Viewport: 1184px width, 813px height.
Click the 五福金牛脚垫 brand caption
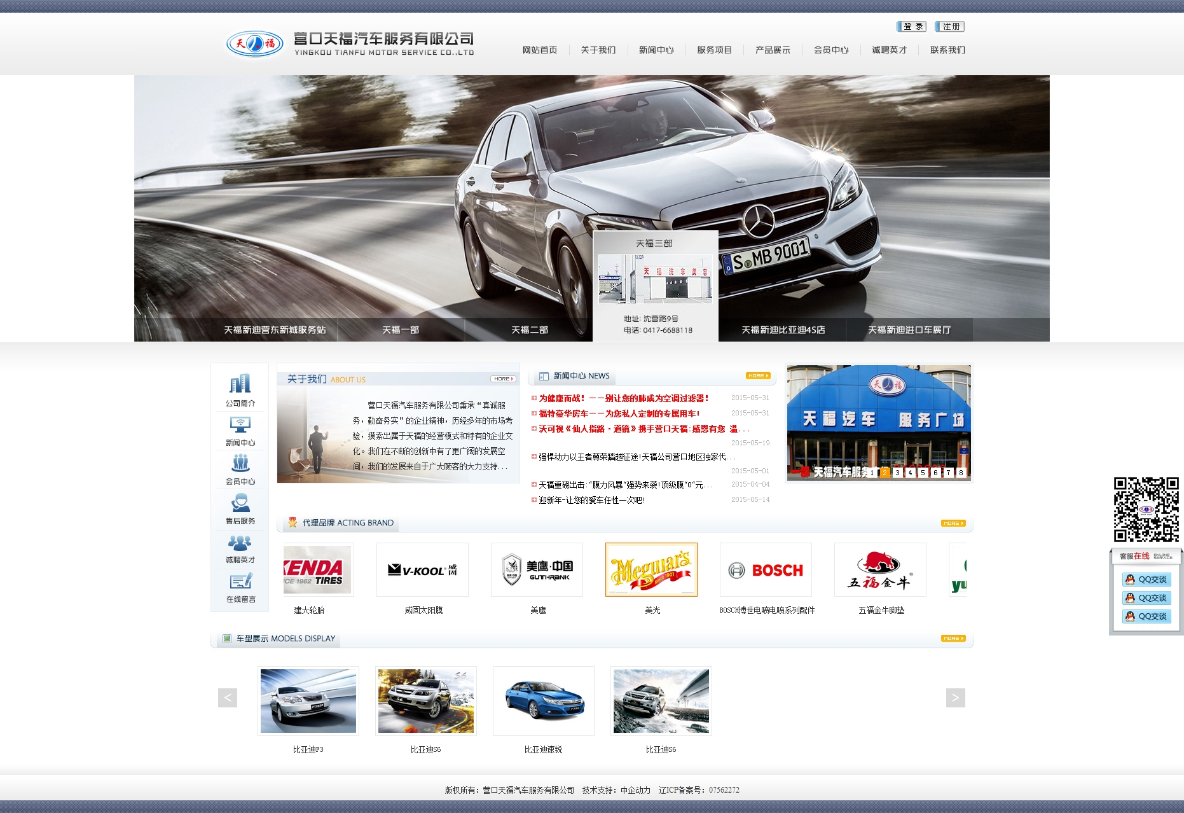[x=881, y=610]
